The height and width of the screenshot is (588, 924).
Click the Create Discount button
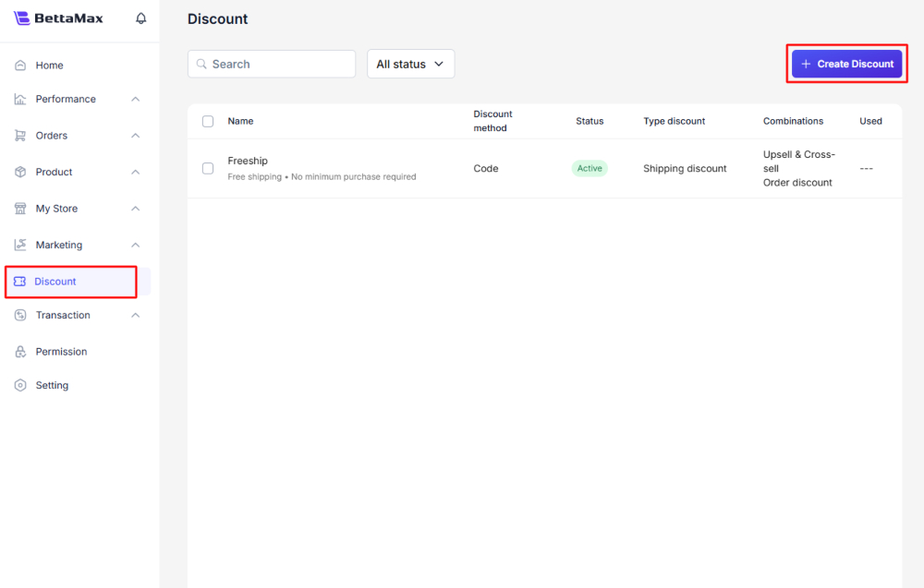tap(846, 64)
